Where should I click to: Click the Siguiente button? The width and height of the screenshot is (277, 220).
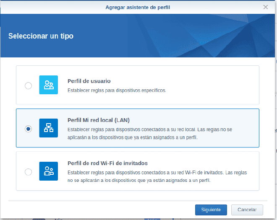tap(211, 210)
